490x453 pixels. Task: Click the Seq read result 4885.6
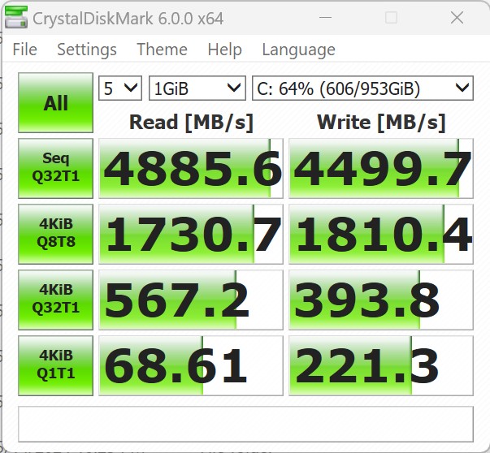point(191,168)
